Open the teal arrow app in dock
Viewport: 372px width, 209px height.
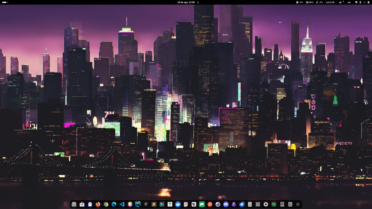pos(162,204)
